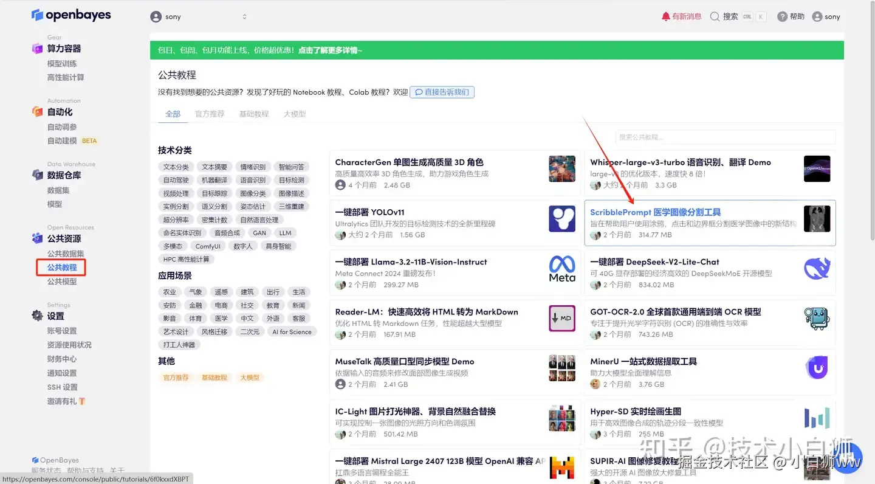Click the Reader-LM MD icon
The height and width of the screenshot is (484, 875).
click(562, 319)
